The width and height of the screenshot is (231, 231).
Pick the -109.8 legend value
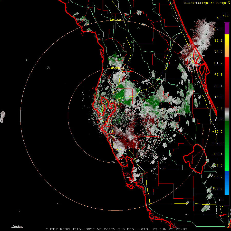coord(217,188)
